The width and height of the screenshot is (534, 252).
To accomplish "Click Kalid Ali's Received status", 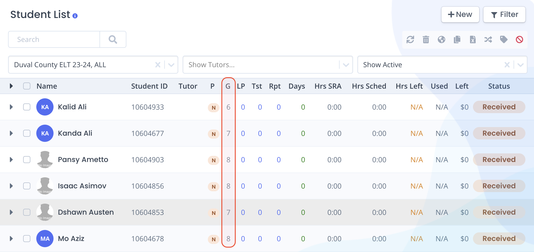I will pyautogui.click(x=499, y=107).
